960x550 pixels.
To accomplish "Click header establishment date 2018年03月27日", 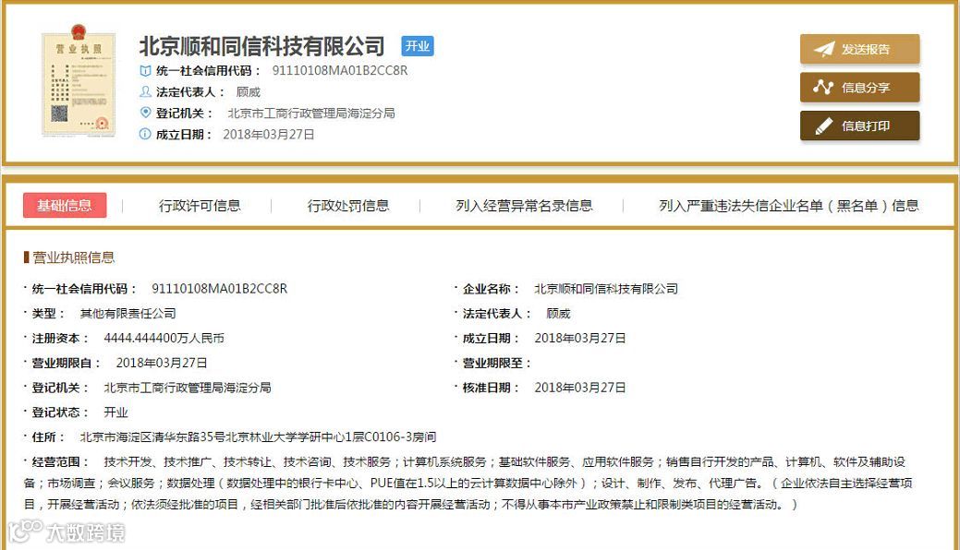I will (269, 135).
